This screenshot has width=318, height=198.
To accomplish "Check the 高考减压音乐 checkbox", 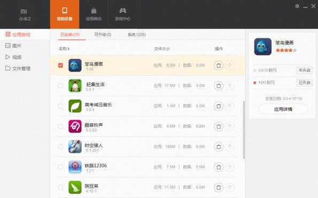I will click(x=60, y=106).
